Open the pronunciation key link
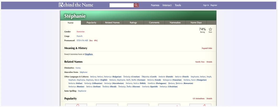Viewport: 278px width, 107px height. [91, 40]
